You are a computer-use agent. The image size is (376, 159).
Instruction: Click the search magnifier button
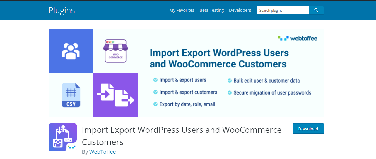pyautogui.click(x=316, y=10)
